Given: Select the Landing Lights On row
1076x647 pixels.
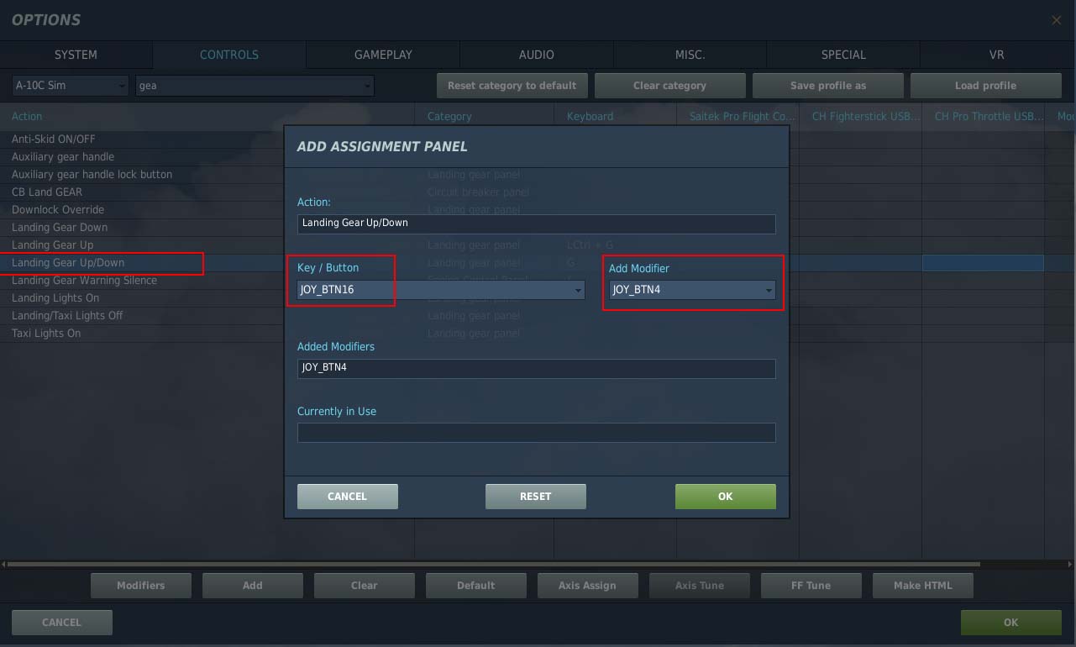Looking at the screenshot, I should click(x=143, y=298).
